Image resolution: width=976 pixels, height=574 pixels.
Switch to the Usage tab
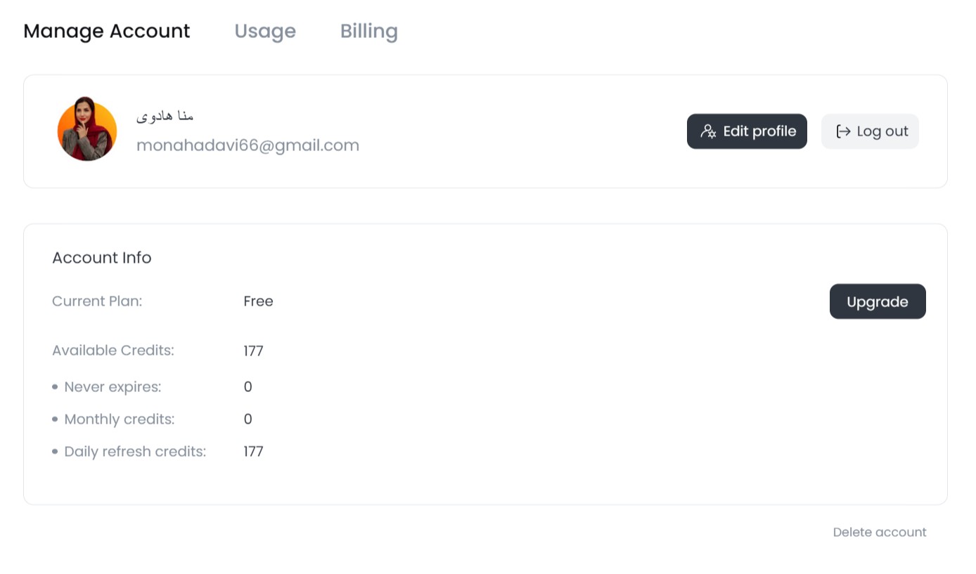coord(265,31)
